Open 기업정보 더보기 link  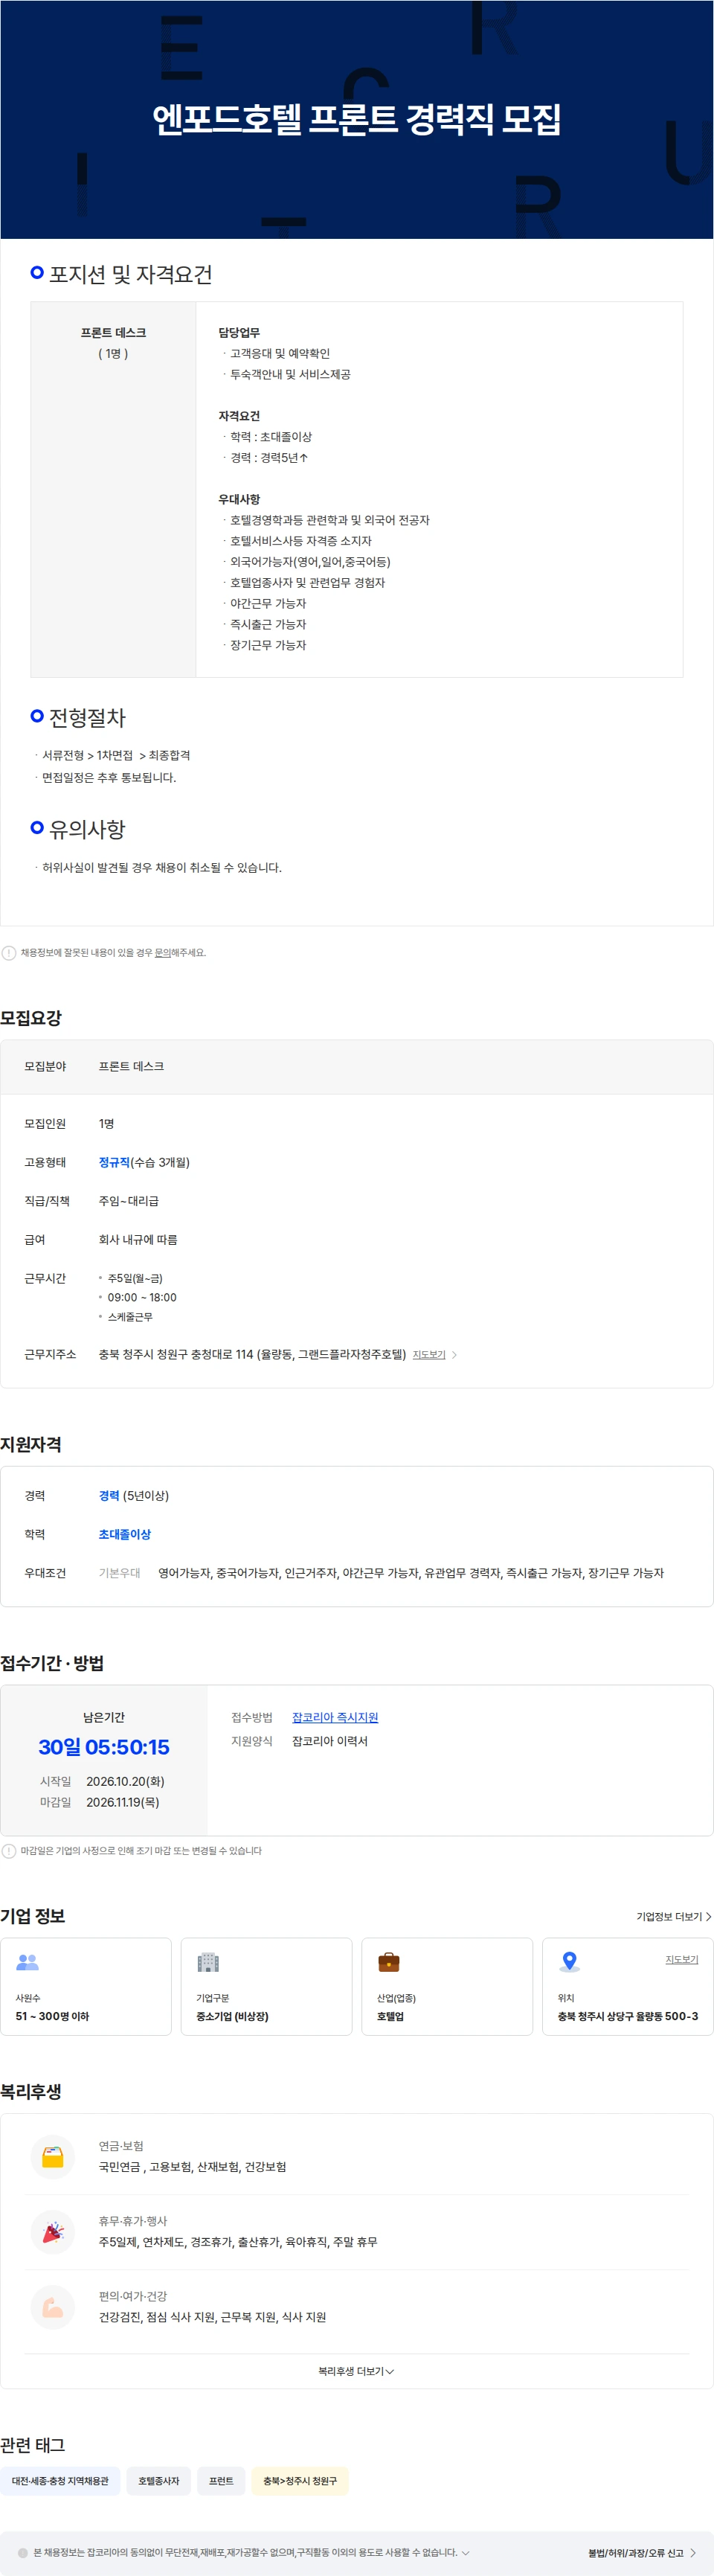tap(674, 1917)
